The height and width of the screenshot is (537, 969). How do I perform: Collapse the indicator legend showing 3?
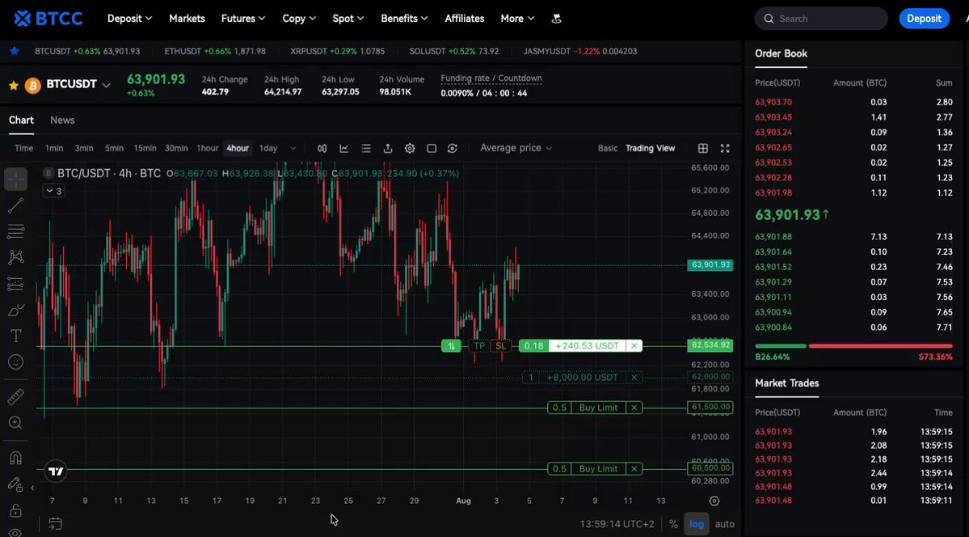click(x=53, y=191)
